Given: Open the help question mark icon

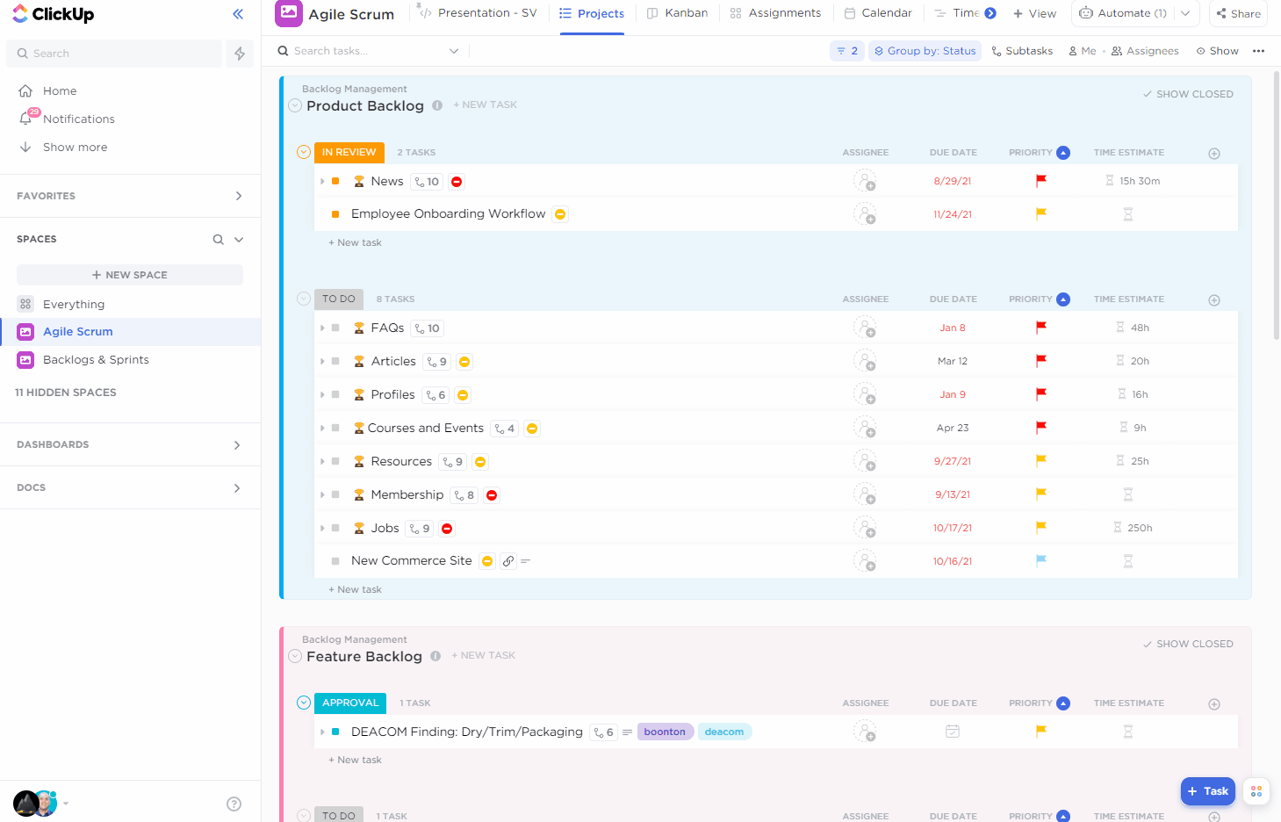Looking at the screenshot, I should [x=234, y=804].
